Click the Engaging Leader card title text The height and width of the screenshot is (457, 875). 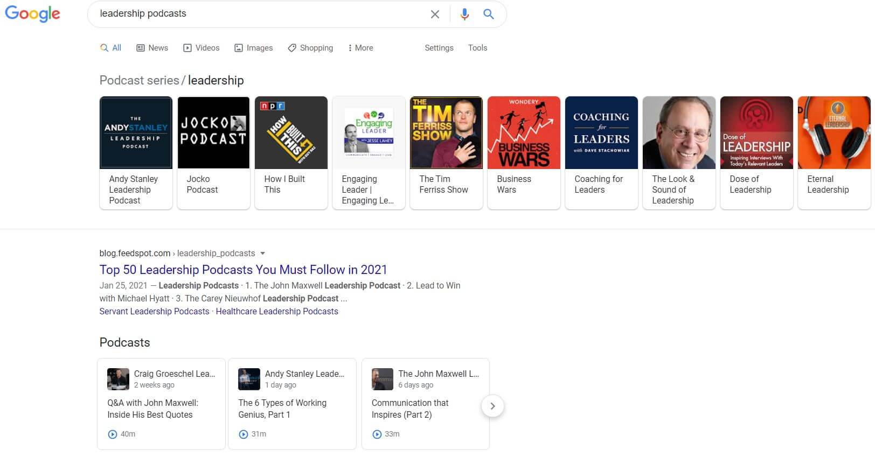(x=367, y=189)
